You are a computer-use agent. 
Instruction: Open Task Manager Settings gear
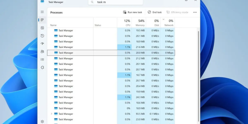[x=42, y=121]
